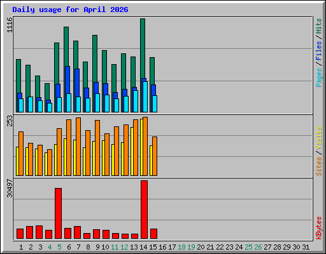
Task: Click the '30497' KBytes axis value
Action: [10, 188]
